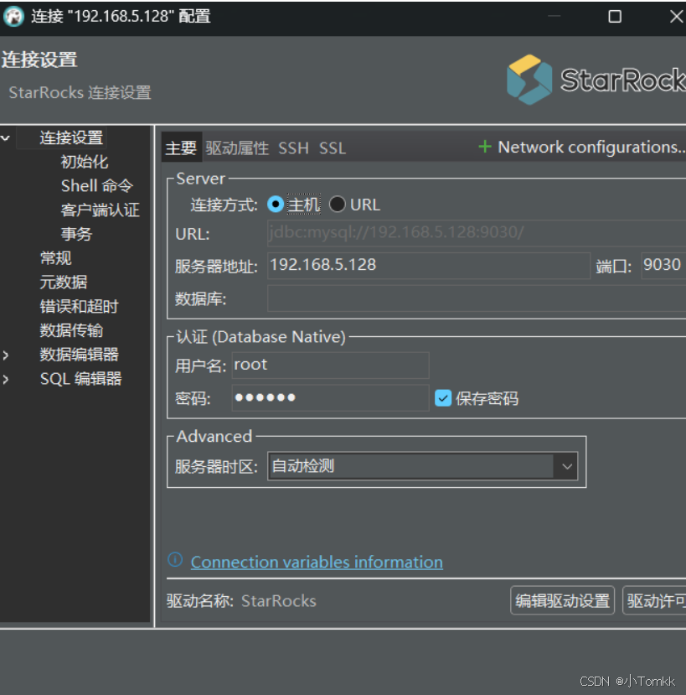Click the StarRocks logo in header
The image size is (686, 695).
596,80
